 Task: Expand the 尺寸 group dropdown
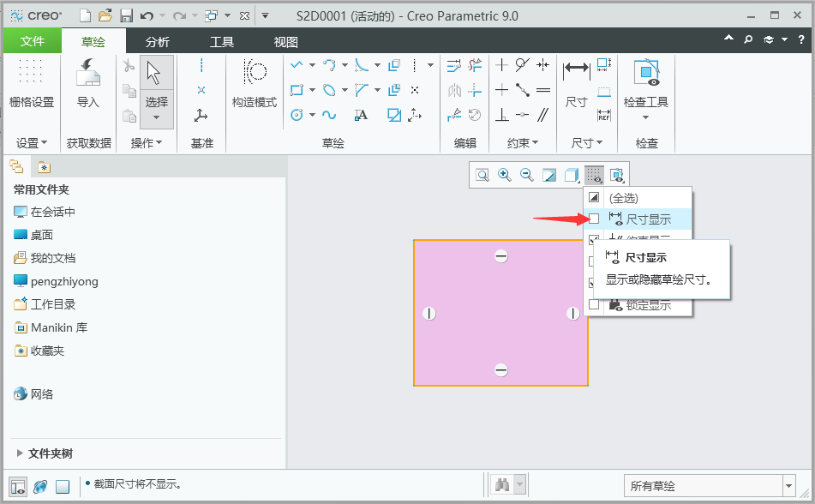pyautogui.click(x=586, y=143)
